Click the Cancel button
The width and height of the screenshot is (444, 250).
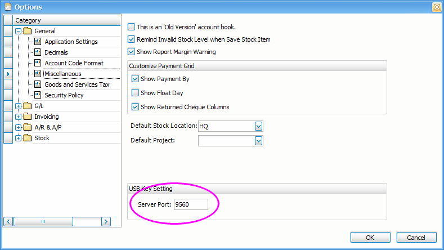[x=416, y=238]
